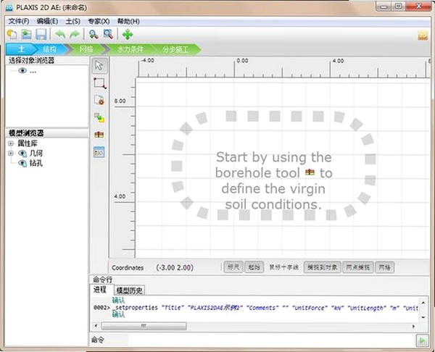Open the 土(S) menu
This screenshot has height=352, width=435.
(73, 21)
